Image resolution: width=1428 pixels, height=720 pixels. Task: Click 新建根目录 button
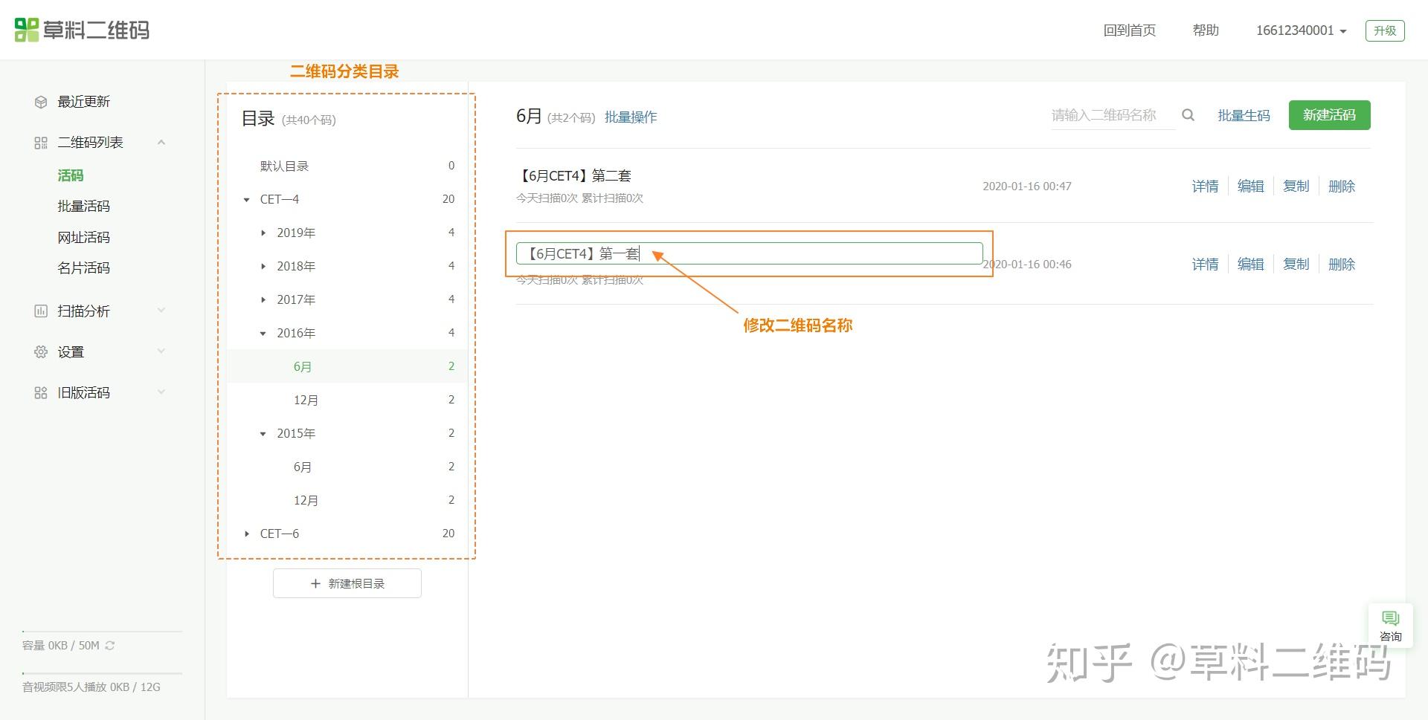click(347, 583)
